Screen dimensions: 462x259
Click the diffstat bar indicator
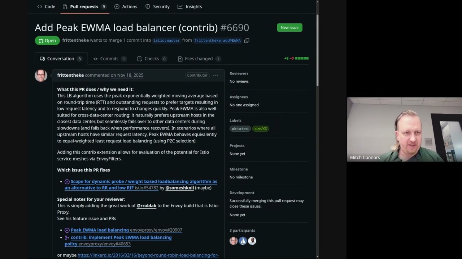302,58
